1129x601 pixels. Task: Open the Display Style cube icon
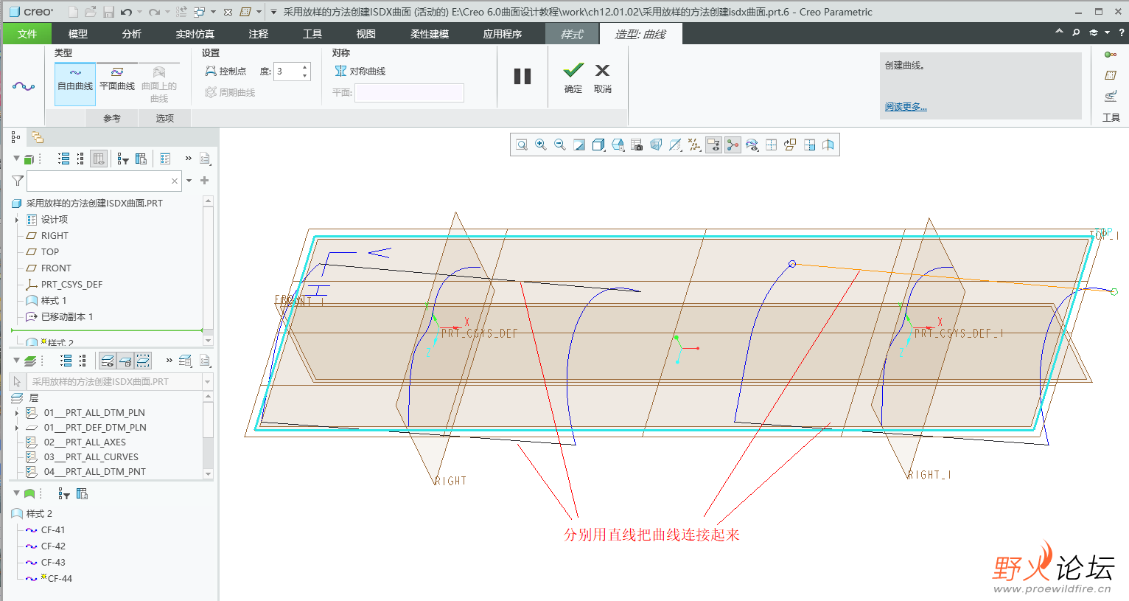tap(598, 145)
